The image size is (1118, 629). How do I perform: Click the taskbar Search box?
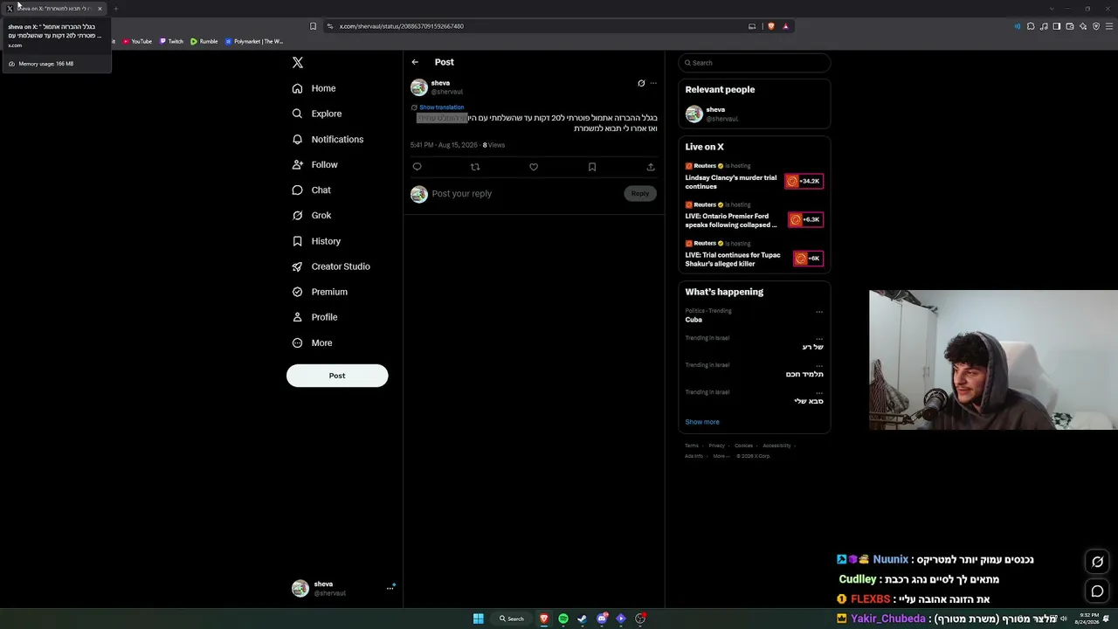coord(512,619)
